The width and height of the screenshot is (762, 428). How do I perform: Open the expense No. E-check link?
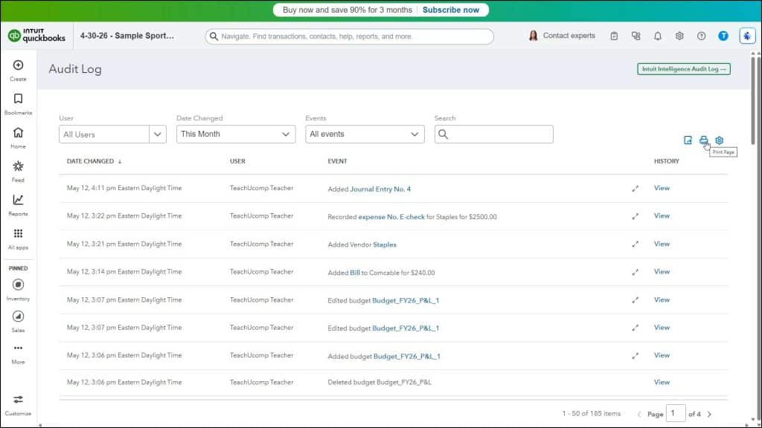(391, 217)
